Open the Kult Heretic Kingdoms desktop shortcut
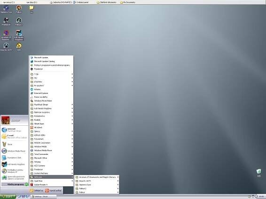This screenshot has height=199, width=266. pos(19,35)
